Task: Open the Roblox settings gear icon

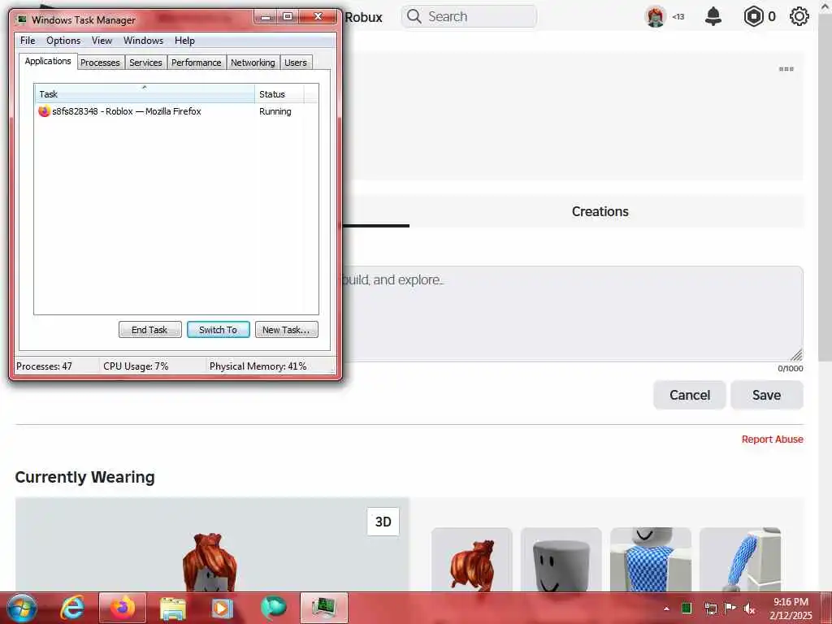Action: coord(799,16)
